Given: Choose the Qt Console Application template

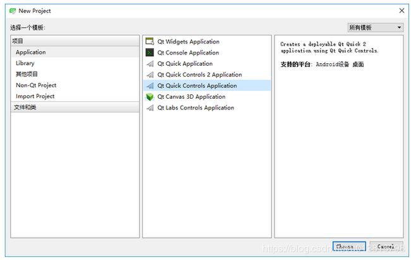Looking at the screenshot, I should click(207, 53).
